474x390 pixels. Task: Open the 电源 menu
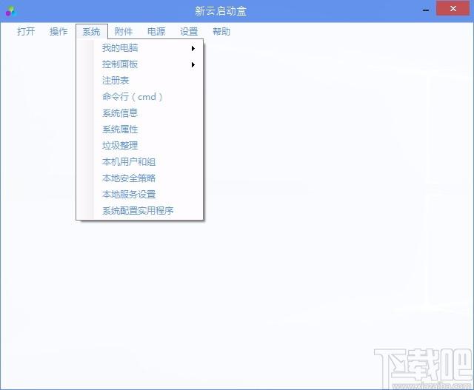[156, 32]
